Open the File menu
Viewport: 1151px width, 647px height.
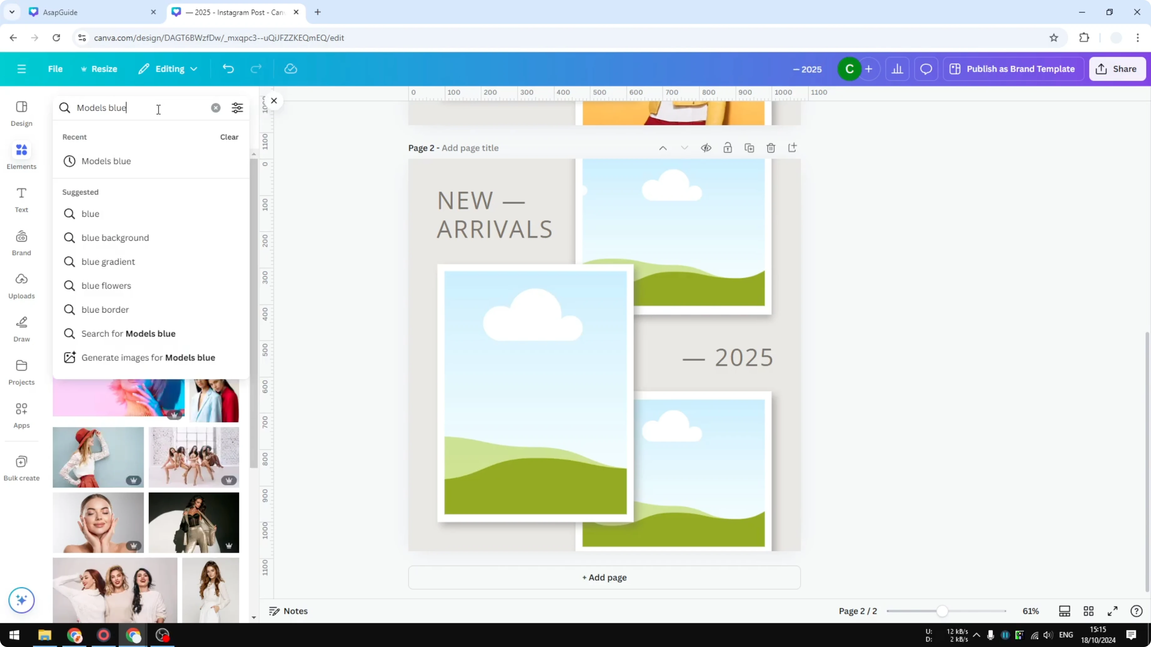[x=55, y=69]
